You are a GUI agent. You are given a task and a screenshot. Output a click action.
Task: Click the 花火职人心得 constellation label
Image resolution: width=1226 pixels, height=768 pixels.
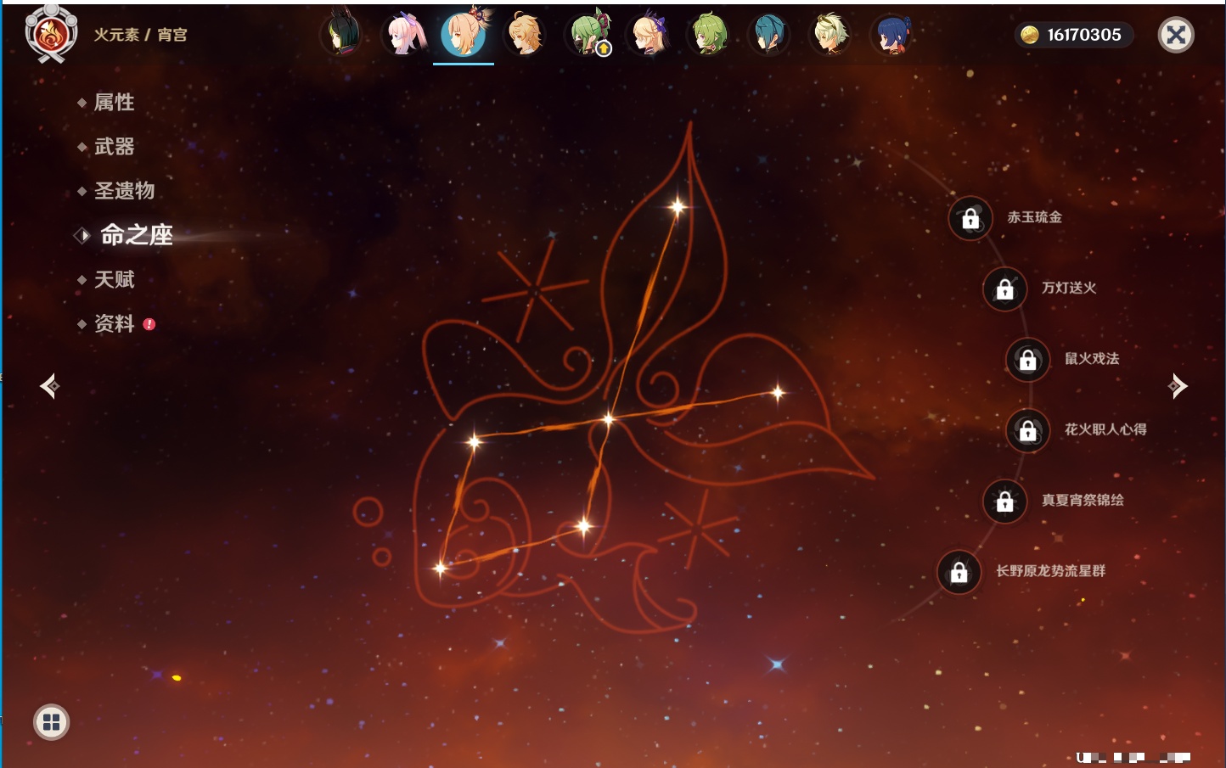[x=1105, y=429]
